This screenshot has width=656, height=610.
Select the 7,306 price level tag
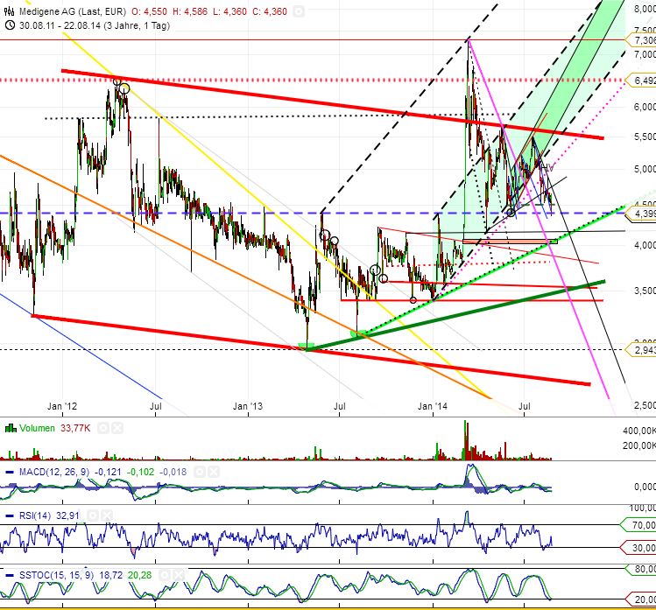click(640, 40)
